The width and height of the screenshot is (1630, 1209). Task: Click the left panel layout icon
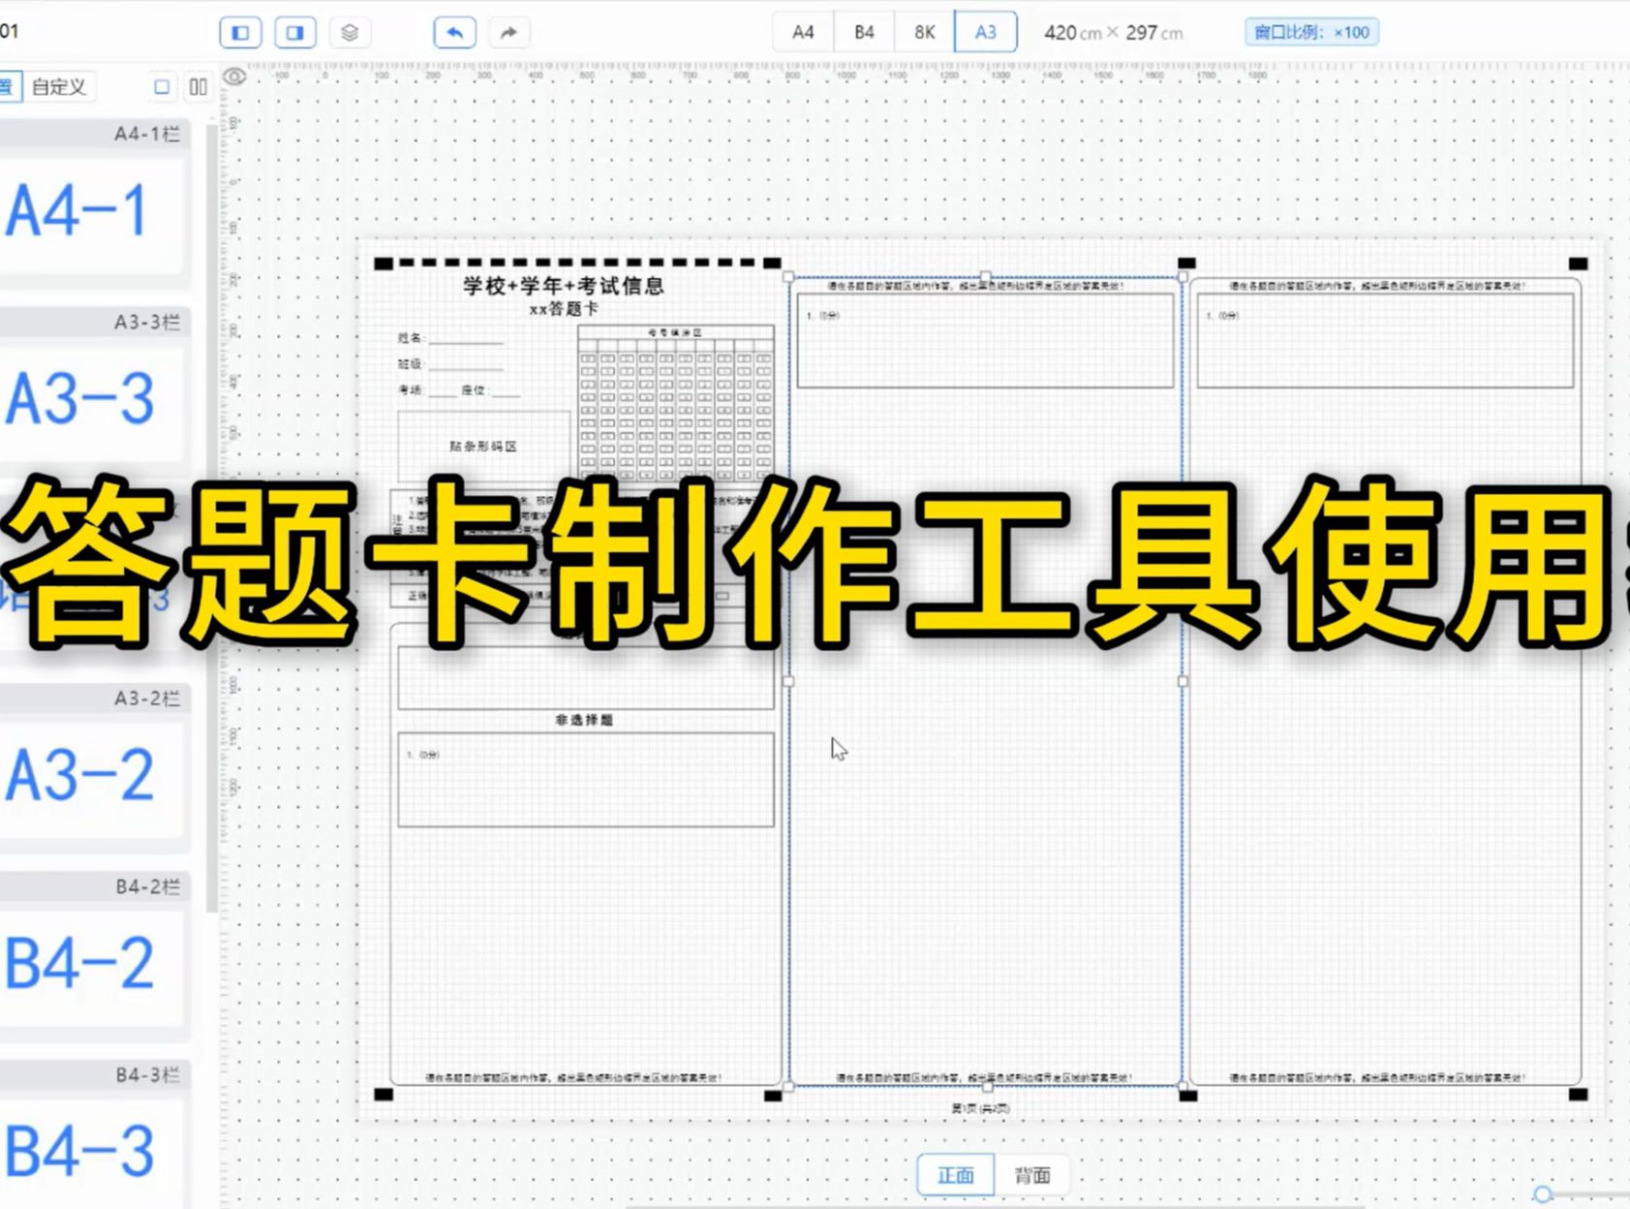point(239,32)
